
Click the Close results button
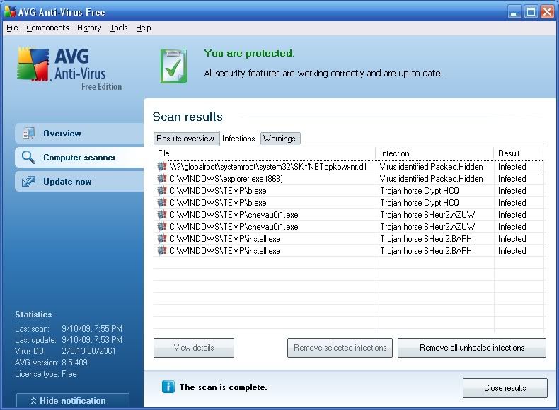[505, 388]
